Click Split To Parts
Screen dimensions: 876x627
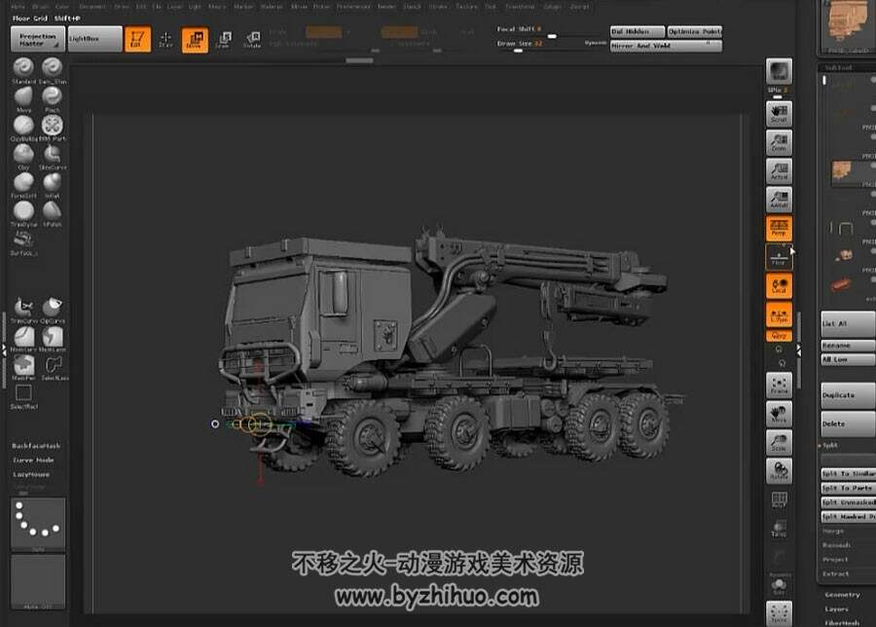tap(848, 488)
